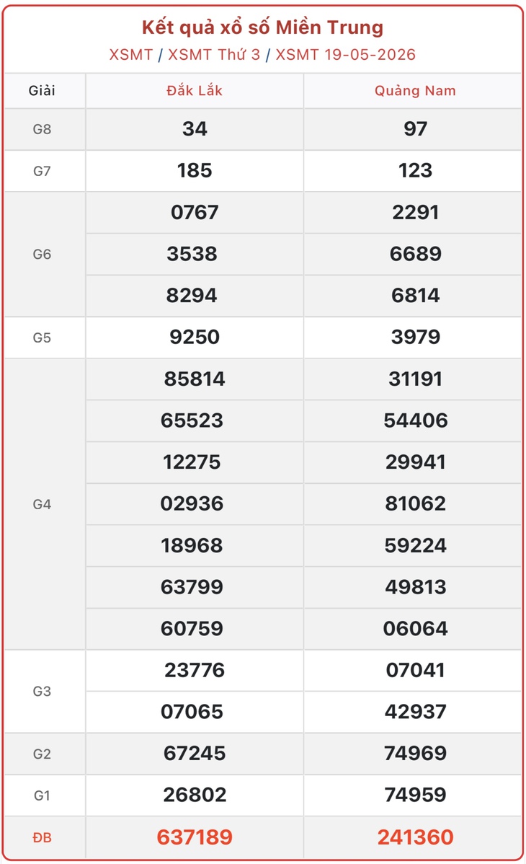Select the Đắk Lắk column header

(x=195, y=91)
